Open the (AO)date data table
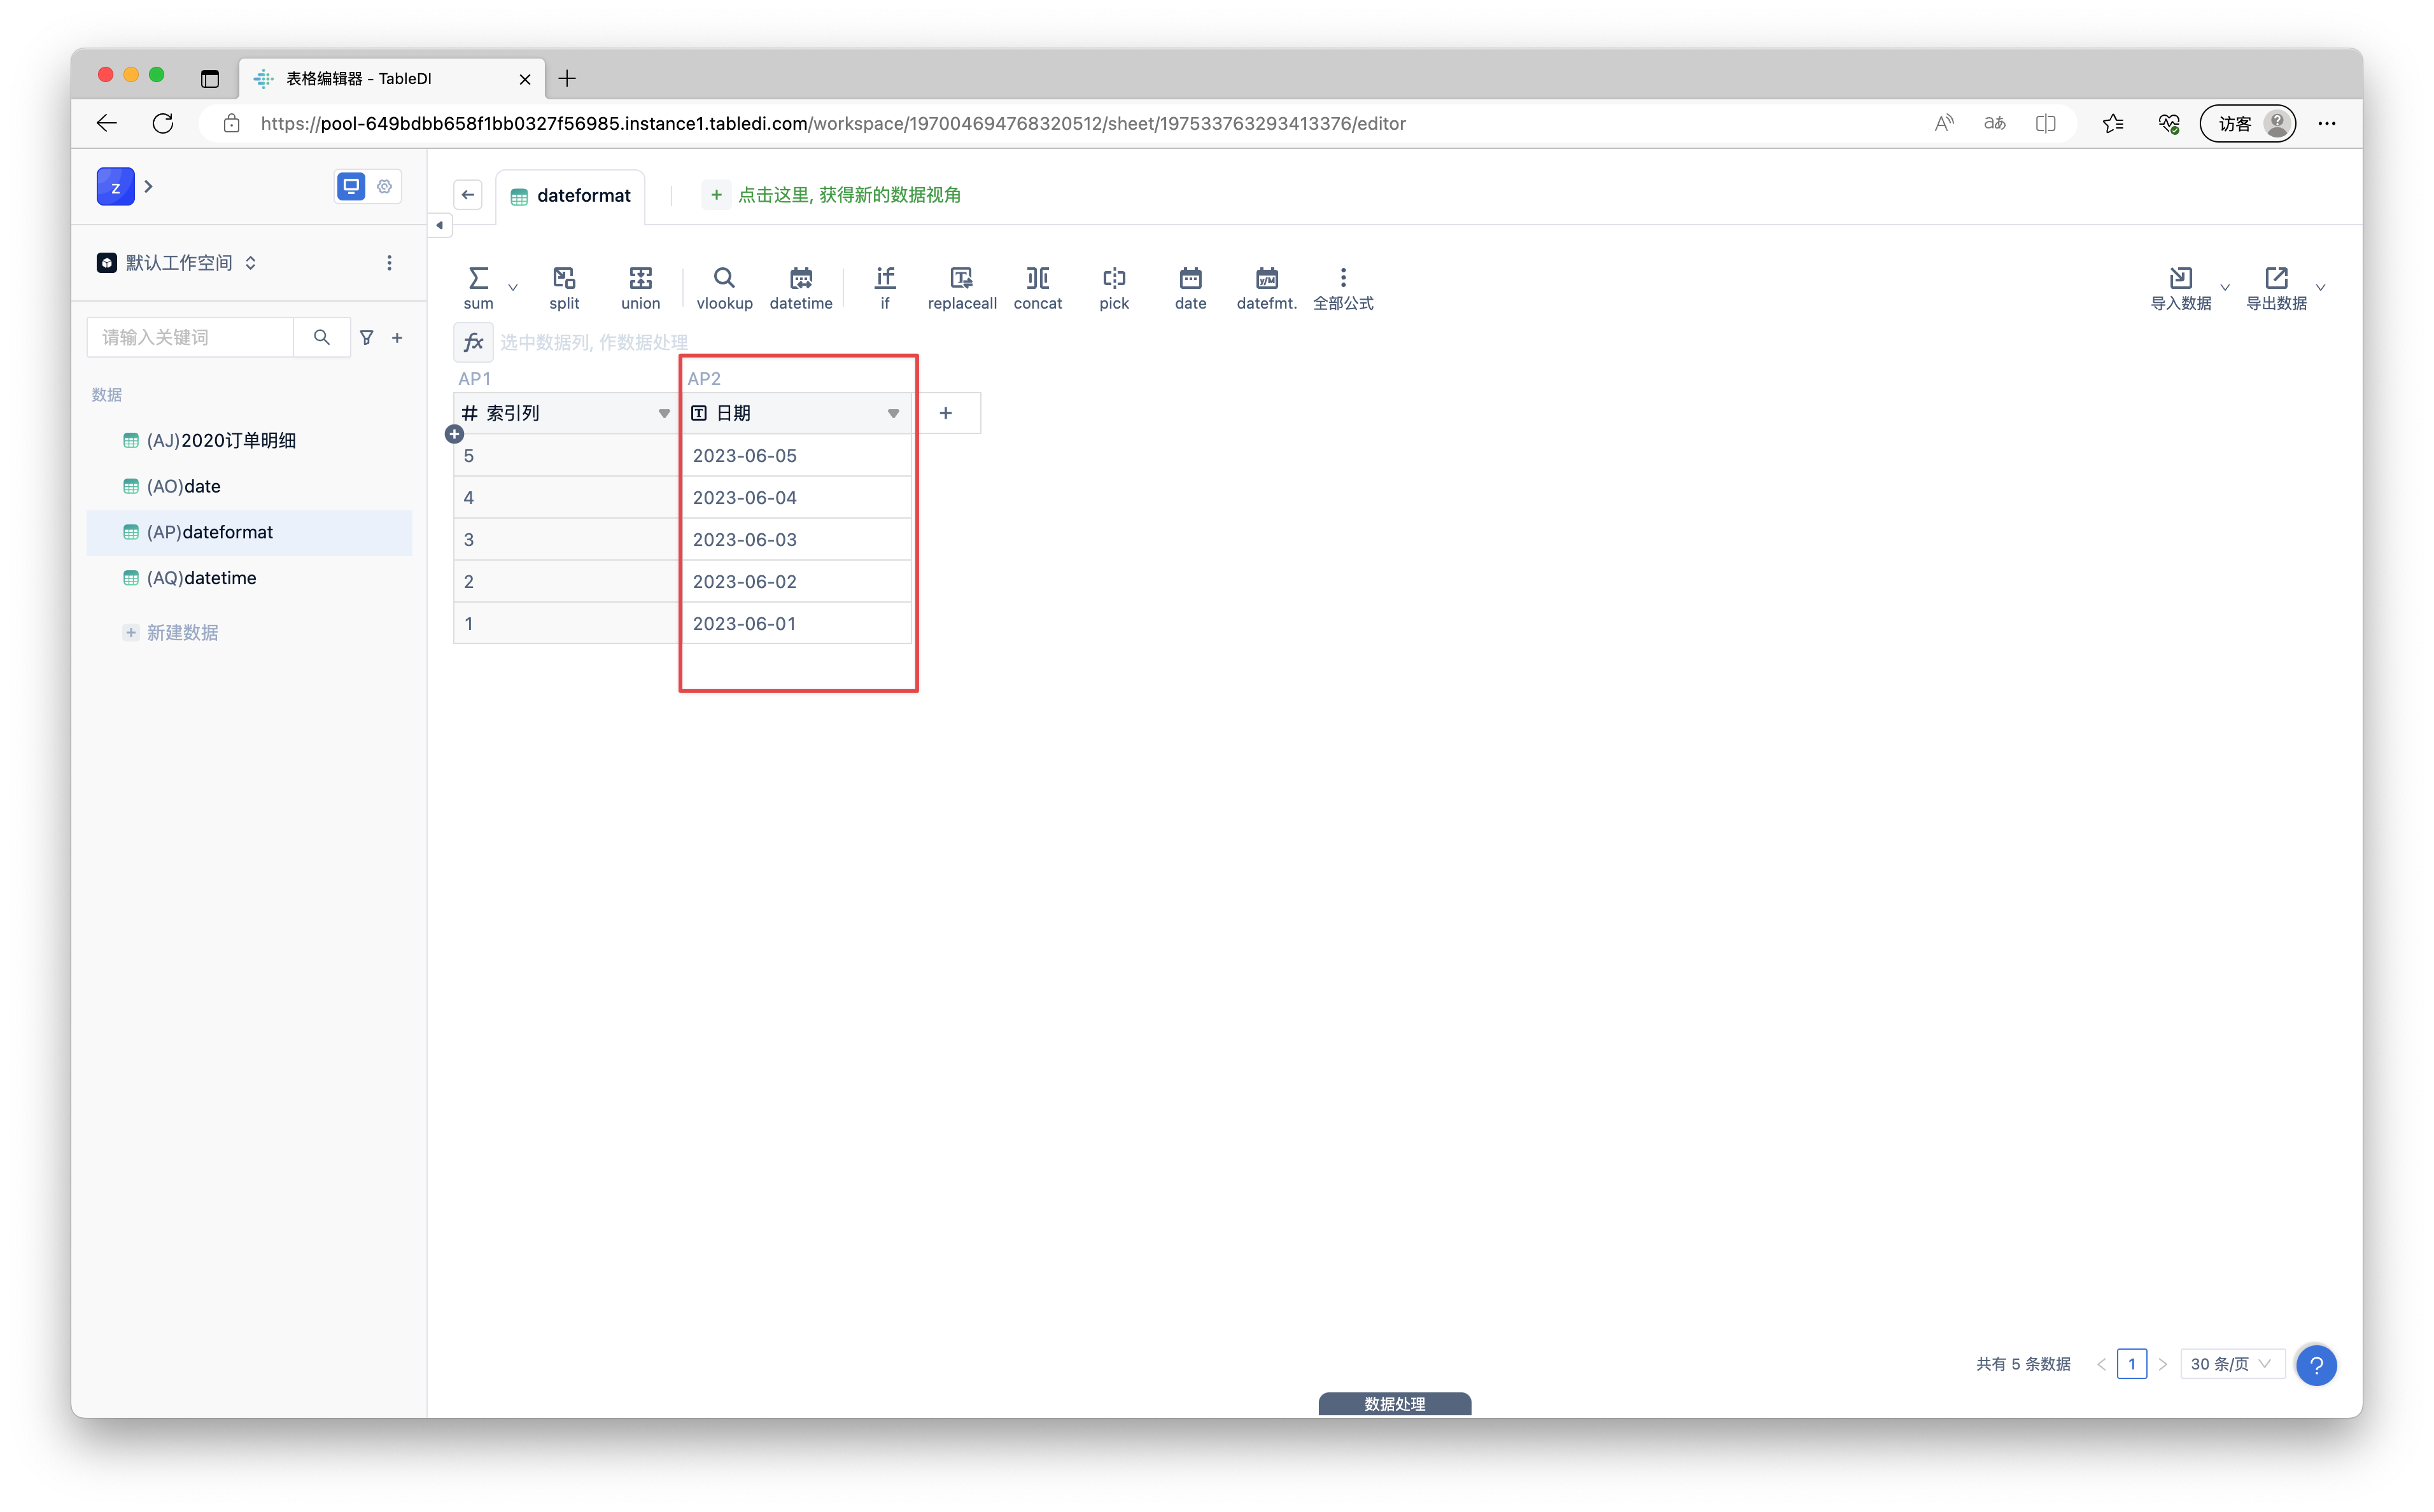This screenshot has width=2434, height=1512. [250, 487]
